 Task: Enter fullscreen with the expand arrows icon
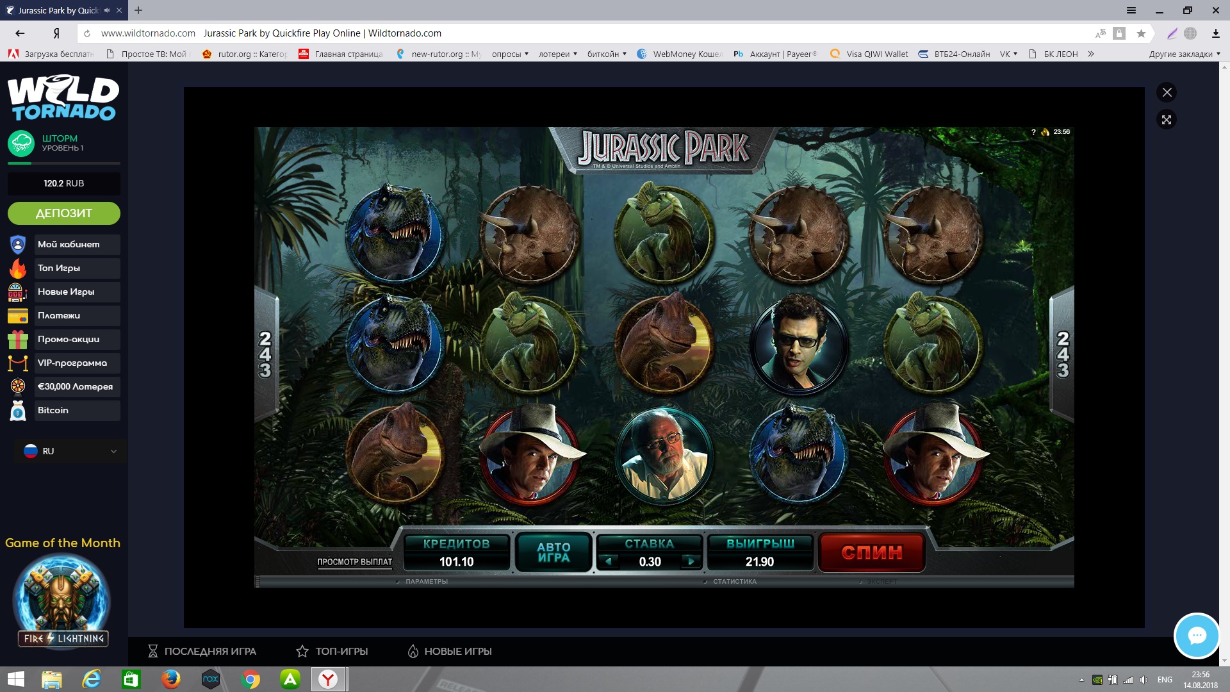(x=1167, y=120)
